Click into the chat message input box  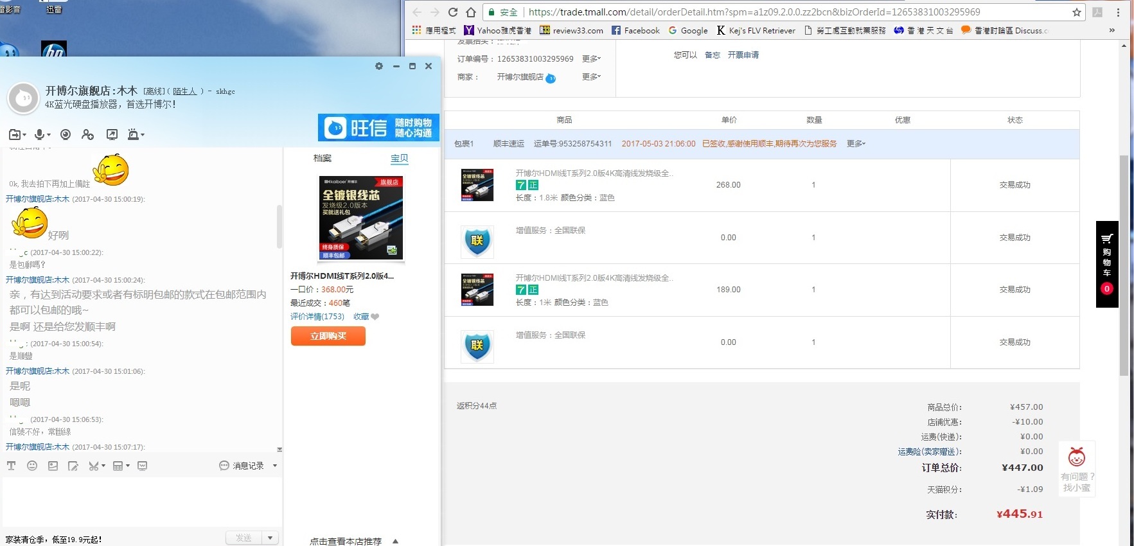pyautogui.click(x=141, y=501)
